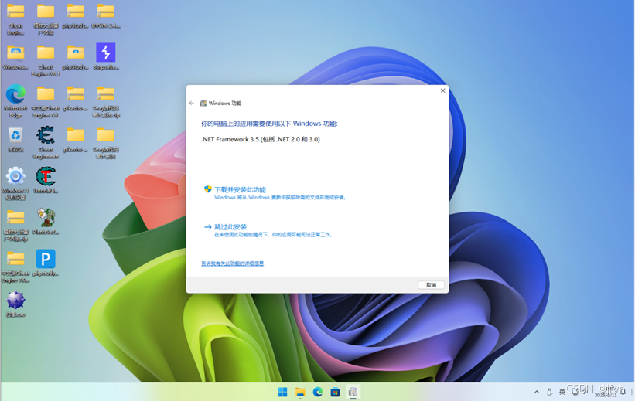
Task: Open the Cheat Engine 6.8.1 folder
Action: tap(46, 61)
